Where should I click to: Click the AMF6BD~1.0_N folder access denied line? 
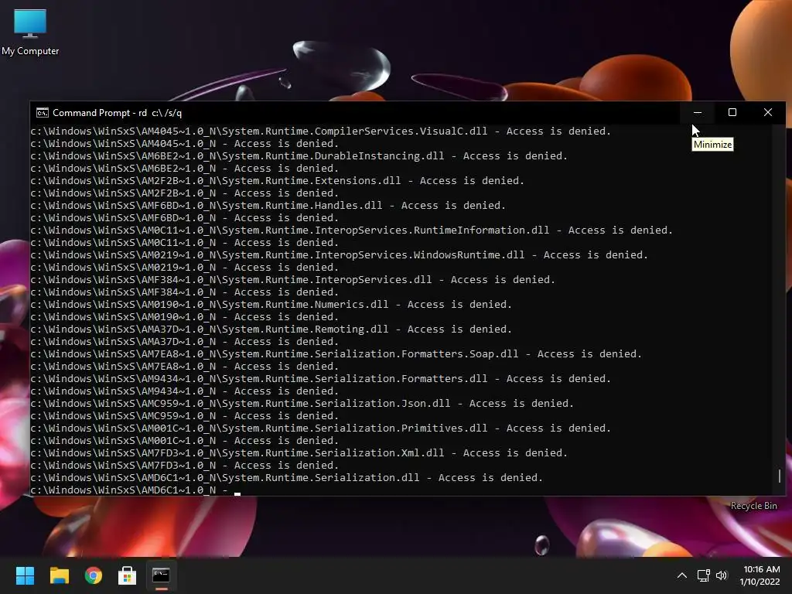(x=185, y=217)
